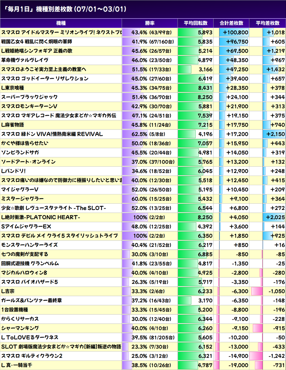Click the SアイムジャグラーEX machine name
This screenshot has width=286, height=370.
point(26,227)
